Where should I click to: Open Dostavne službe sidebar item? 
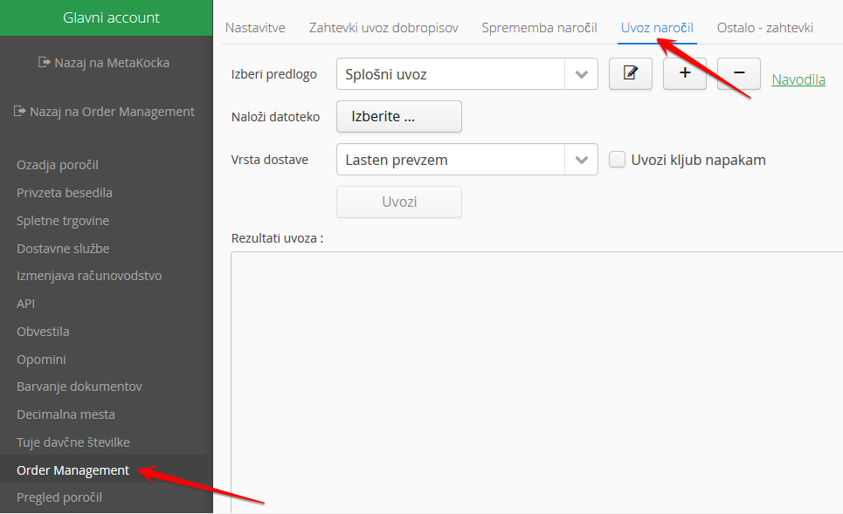pyautogui.click(x=63, y=249)
